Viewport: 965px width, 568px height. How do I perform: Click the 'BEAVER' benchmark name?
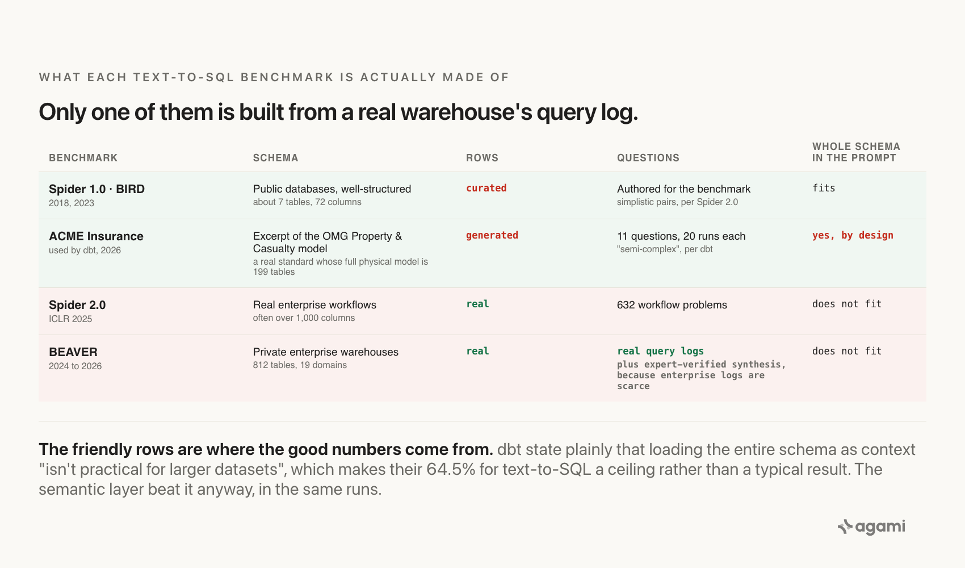[73, 352]
